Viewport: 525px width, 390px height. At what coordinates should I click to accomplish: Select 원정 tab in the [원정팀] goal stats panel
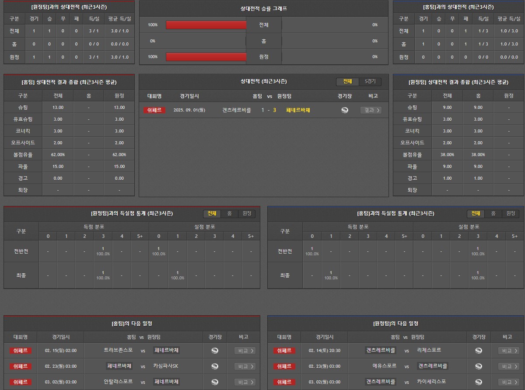point(247,214)
